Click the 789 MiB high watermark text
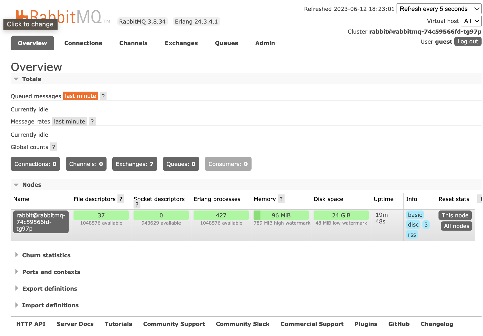 click(282, 223)
